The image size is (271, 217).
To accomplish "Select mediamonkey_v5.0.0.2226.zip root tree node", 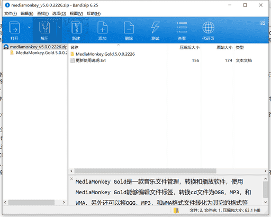I will (x=35, y=47).
